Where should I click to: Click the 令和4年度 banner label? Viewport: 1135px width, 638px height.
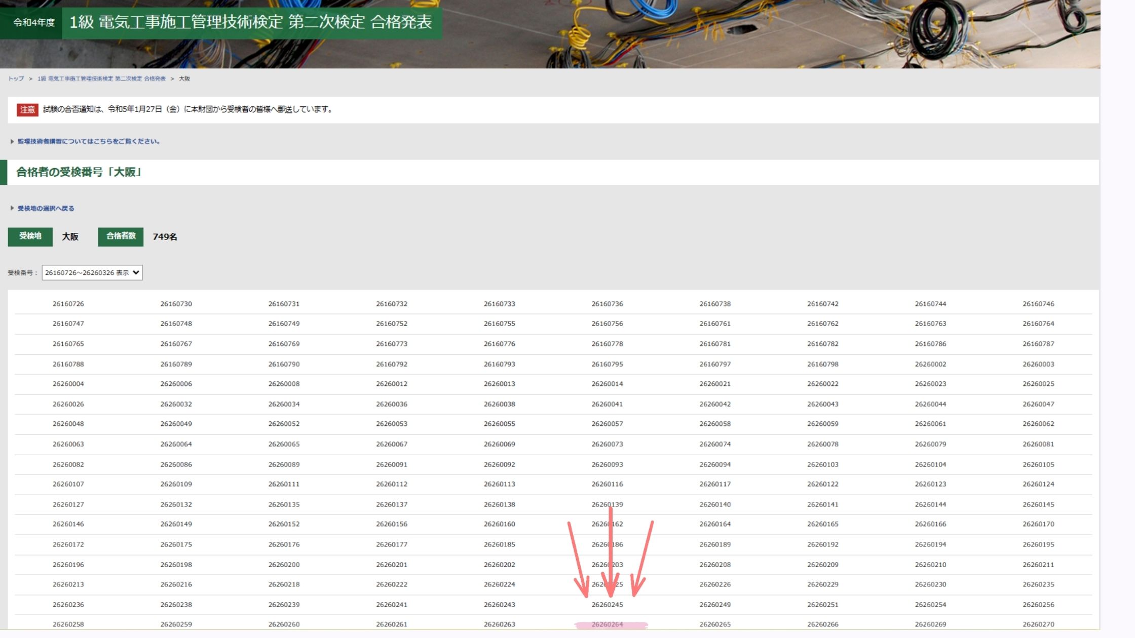pos(33,23)
